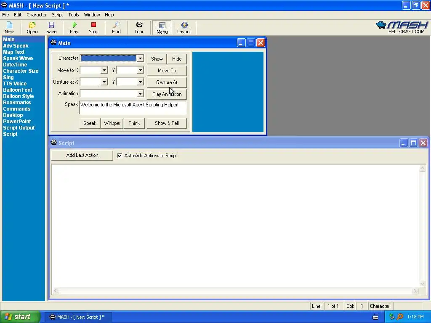The image size is (431, 323).
Task: Open the Windows Start menu
Action: point(20,317)
